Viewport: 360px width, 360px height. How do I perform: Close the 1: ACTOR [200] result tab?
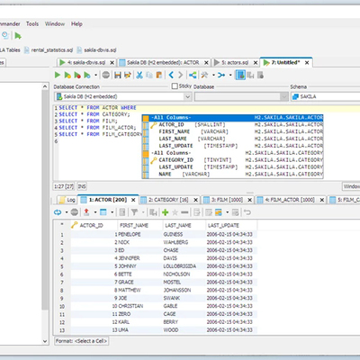tap(133, 200)
